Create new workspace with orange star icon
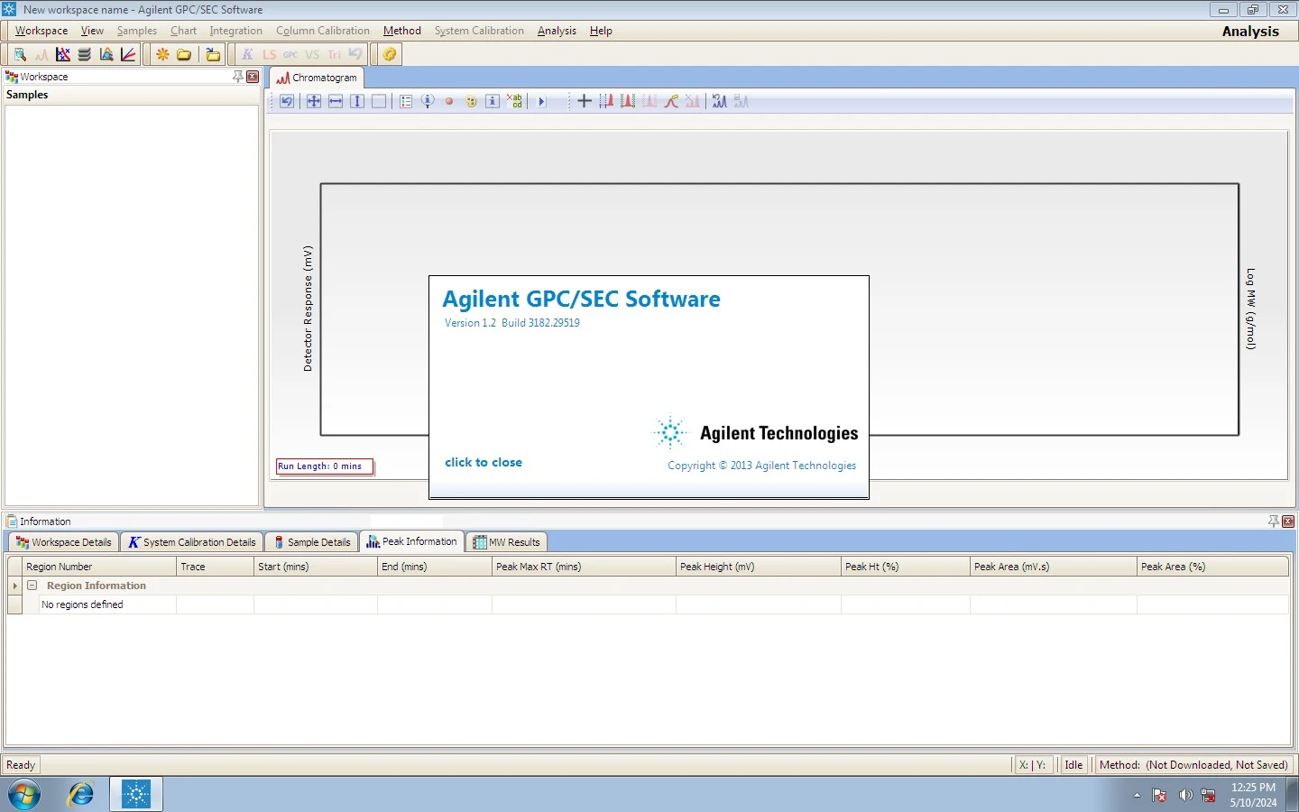The height and width of the screenshot is (812, 1299). (162, 54)
